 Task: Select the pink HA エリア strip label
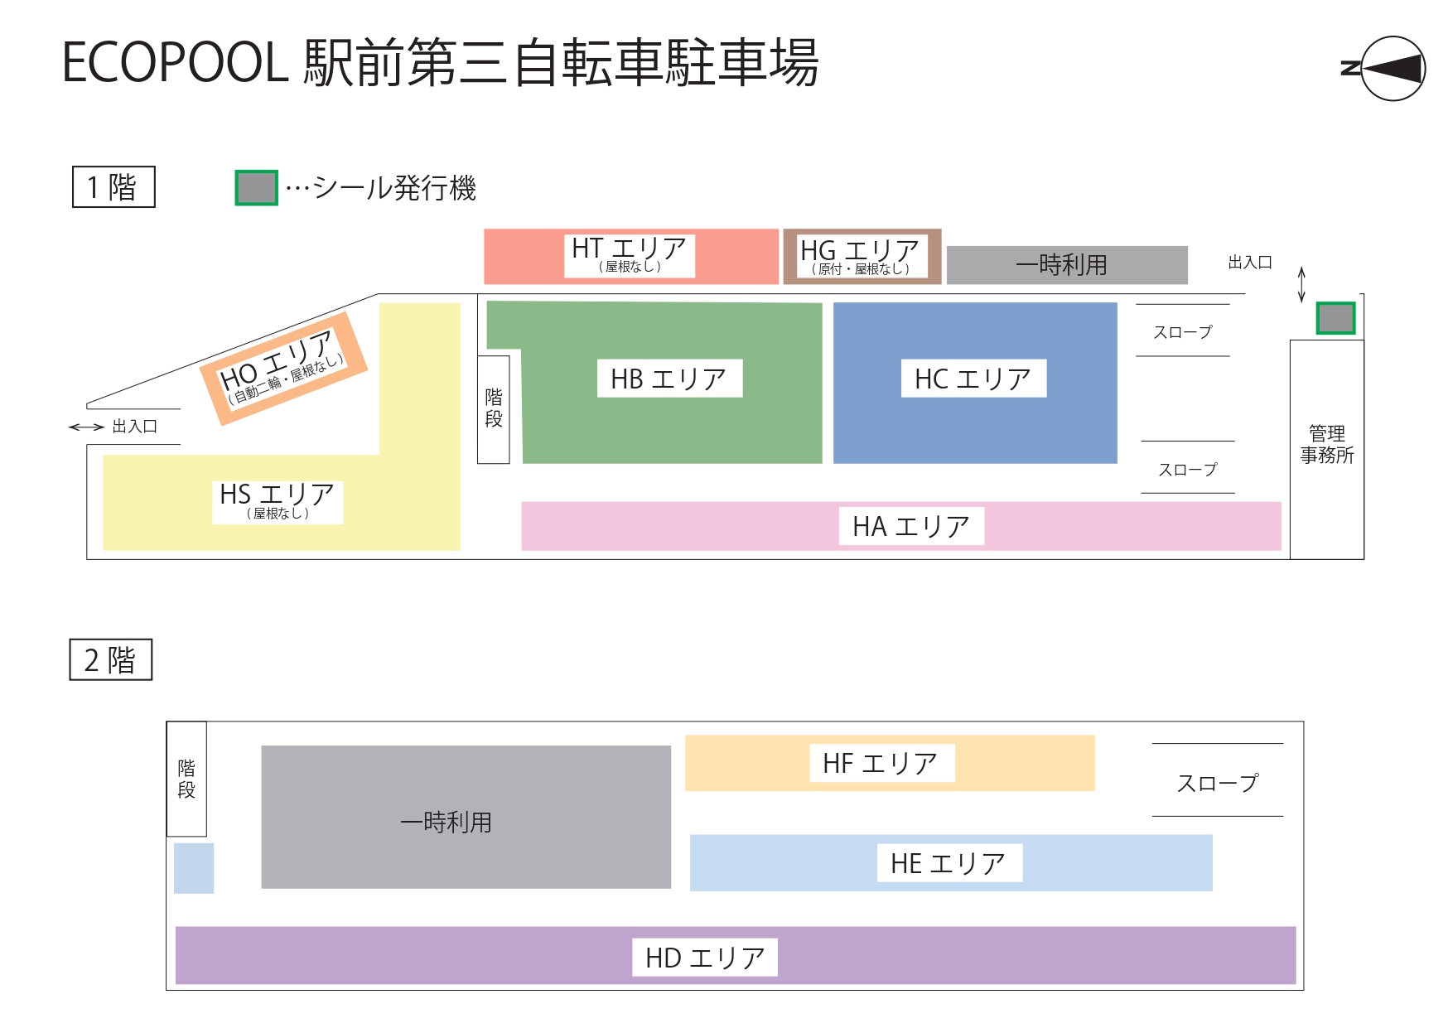point(910,527)
